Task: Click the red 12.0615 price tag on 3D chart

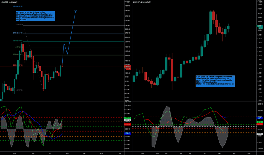Action: [128, 67]
